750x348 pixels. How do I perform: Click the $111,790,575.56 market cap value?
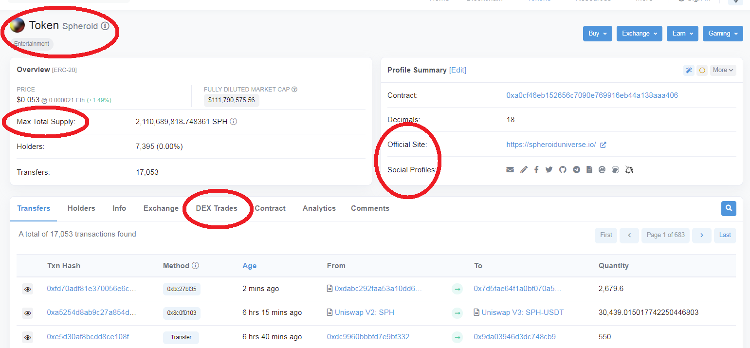point(232,100)
